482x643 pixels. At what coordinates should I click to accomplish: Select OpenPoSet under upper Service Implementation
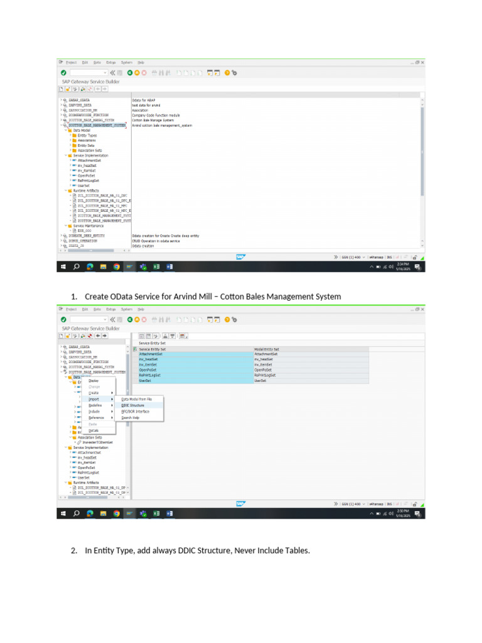pos(86,176)
